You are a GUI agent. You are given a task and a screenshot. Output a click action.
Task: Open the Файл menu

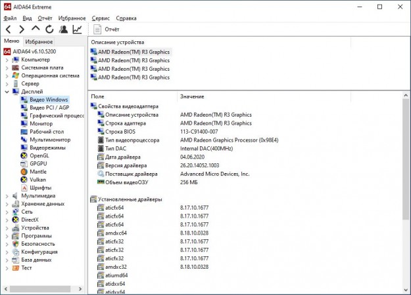(x=9, y=18)
